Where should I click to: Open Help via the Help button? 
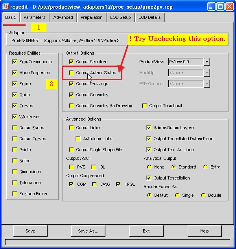205,231
